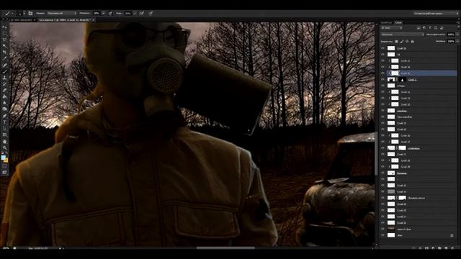Select the Path Selection tool

[4, 128]
